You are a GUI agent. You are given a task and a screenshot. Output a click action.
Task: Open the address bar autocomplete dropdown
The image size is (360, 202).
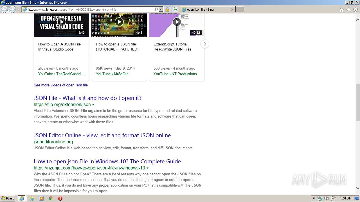point(161,9)
